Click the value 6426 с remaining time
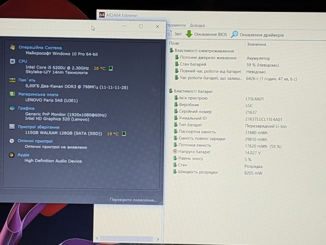Screen dimensions: 326x245 coord(271,79)
